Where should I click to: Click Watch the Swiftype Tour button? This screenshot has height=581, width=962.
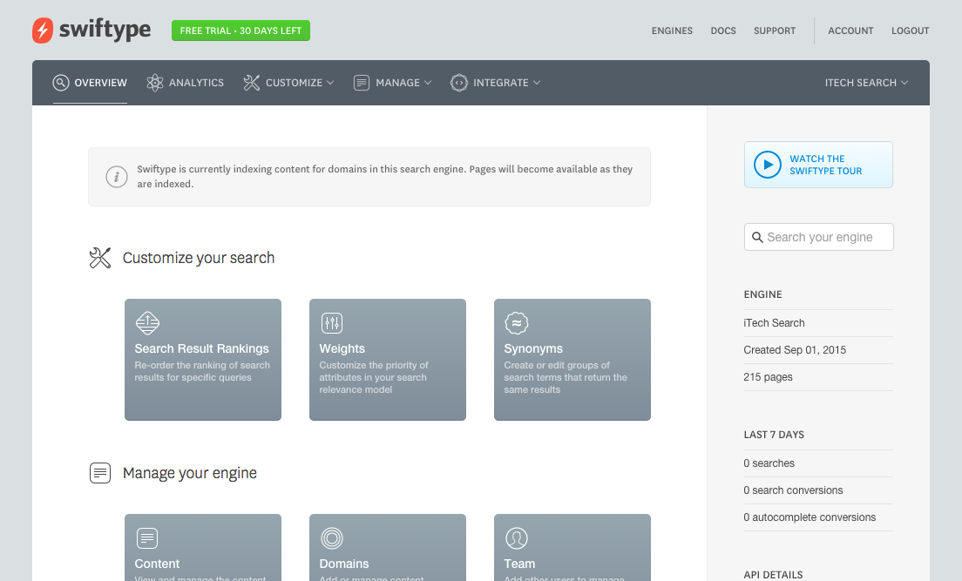[818, 165]
